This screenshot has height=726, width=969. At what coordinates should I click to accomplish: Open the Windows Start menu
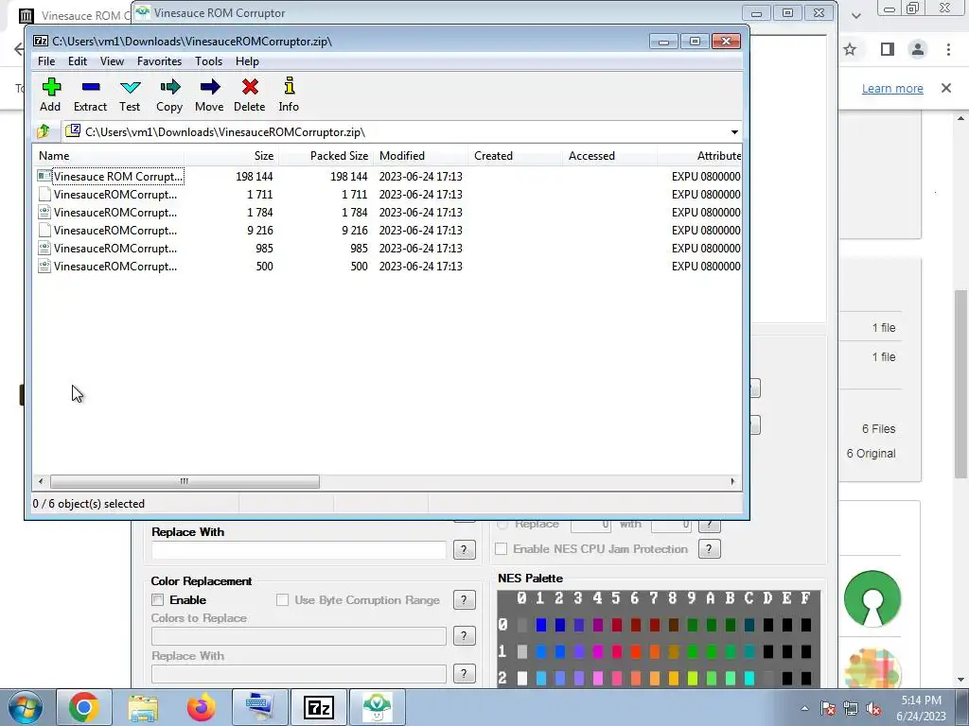click(x=24, y=707)
